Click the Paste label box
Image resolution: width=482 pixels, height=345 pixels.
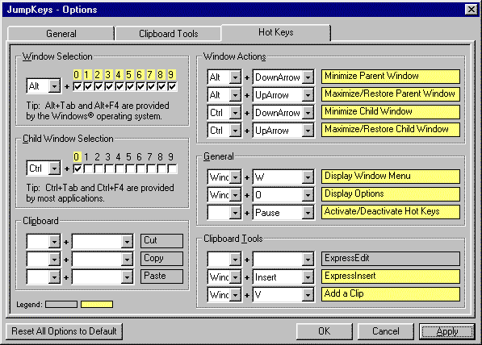pos(161,276)
